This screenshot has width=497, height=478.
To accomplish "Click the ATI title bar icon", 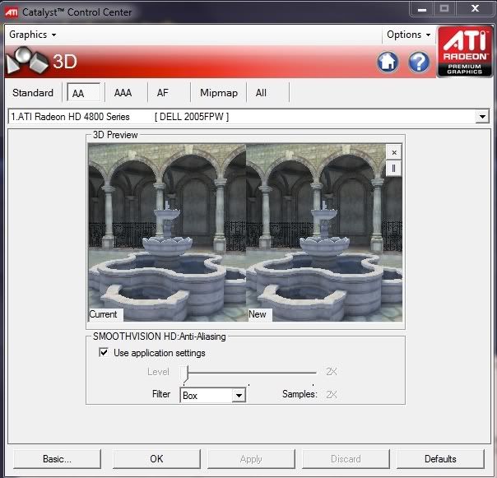I will (12, 12).
